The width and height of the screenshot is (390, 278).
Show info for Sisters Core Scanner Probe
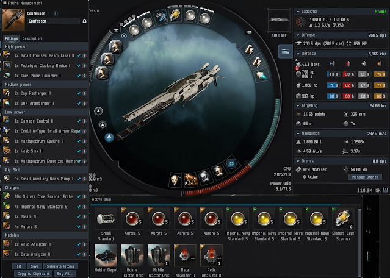(84, 197)
